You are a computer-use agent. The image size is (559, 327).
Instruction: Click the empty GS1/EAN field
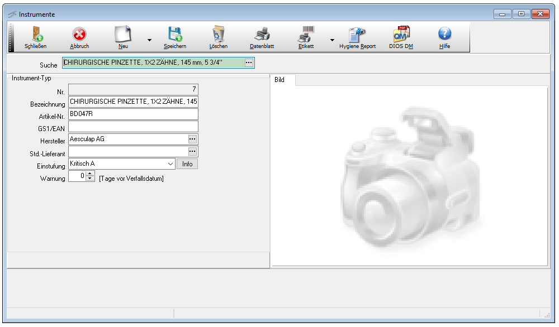133,127
